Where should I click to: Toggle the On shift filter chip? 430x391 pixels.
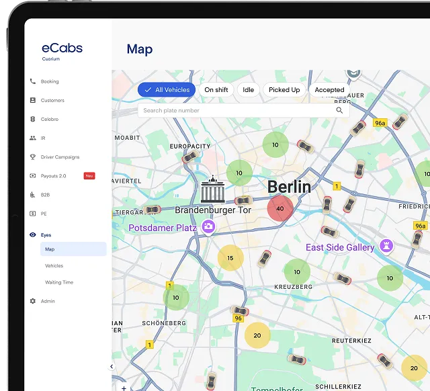216,89
